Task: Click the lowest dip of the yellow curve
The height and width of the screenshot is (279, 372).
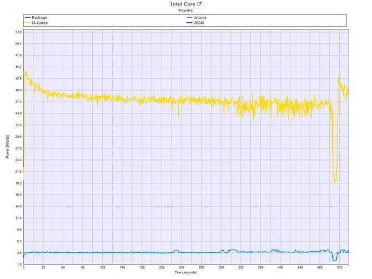Action: [335, 181]
